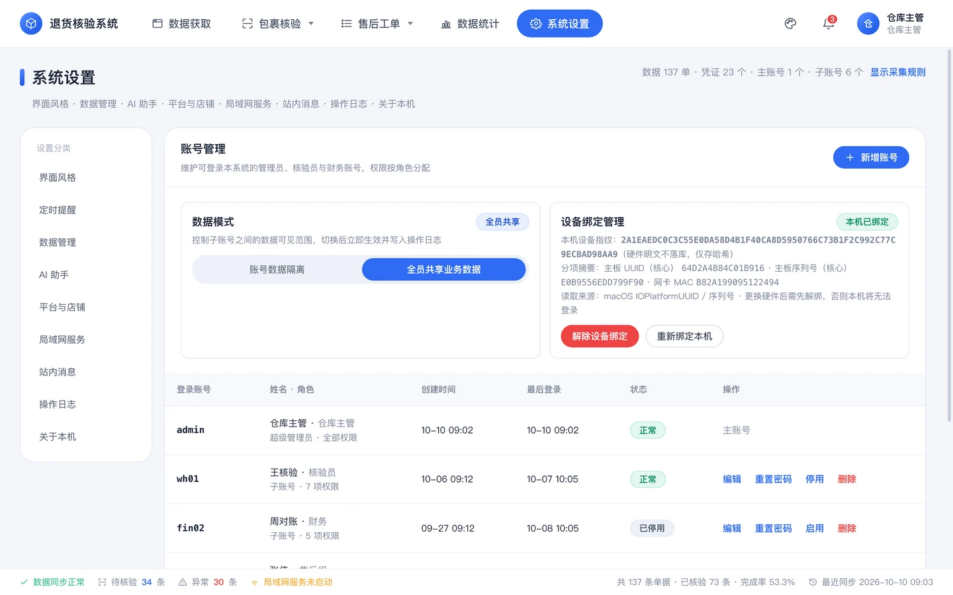
Task: Click the 新增账号 button
Action: (x=871, y=157)
